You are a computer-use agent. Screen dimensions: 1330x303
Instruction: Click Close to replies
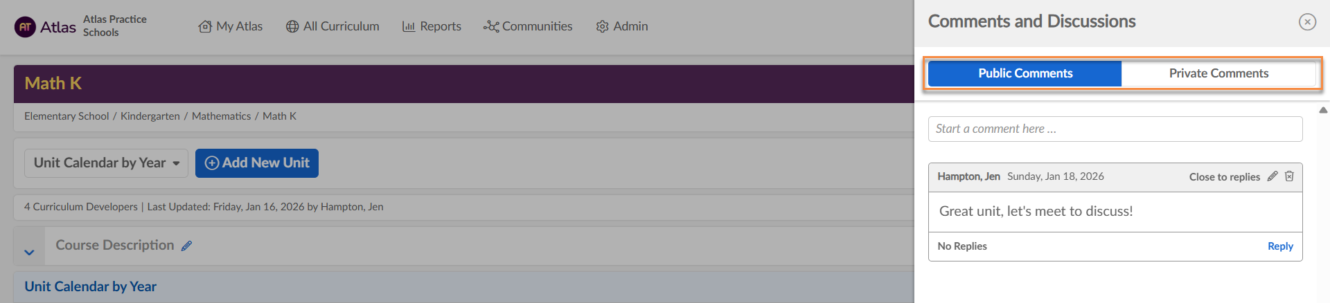1224,177
